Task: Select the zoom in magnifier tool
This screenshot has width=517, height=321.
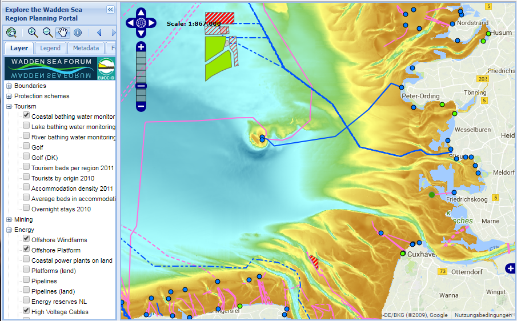Action: click(x=33, y=33)
